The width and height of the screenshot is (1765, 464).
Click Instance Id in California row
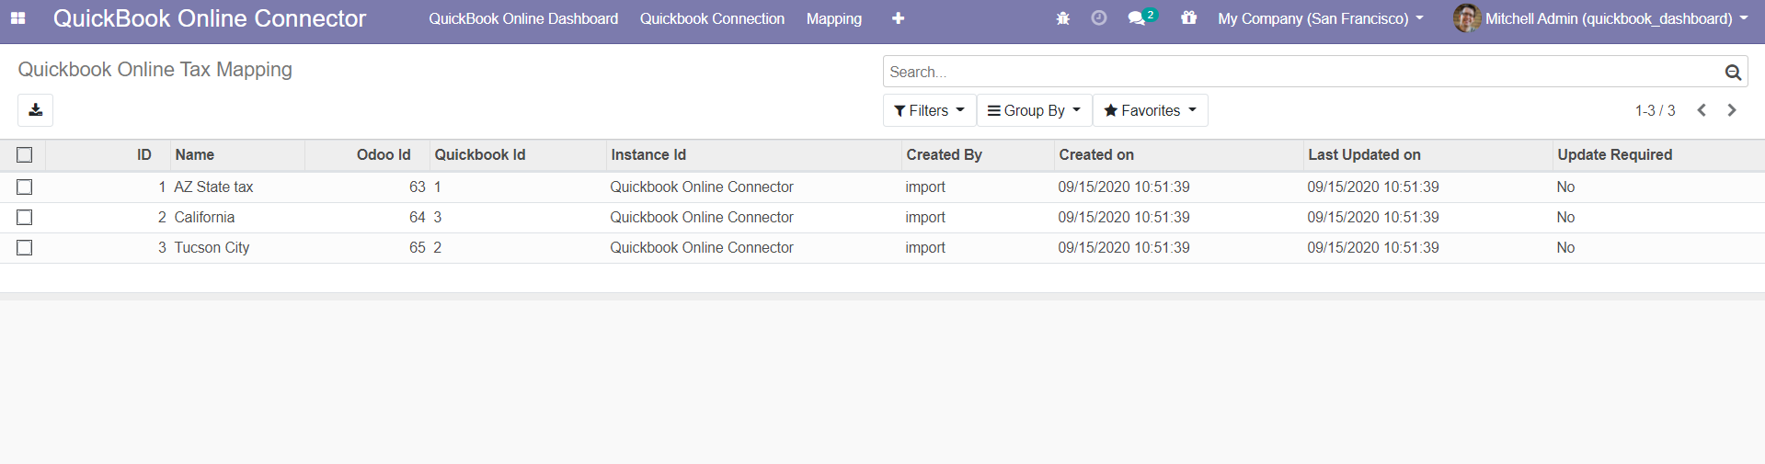click(x=702, y=218)
